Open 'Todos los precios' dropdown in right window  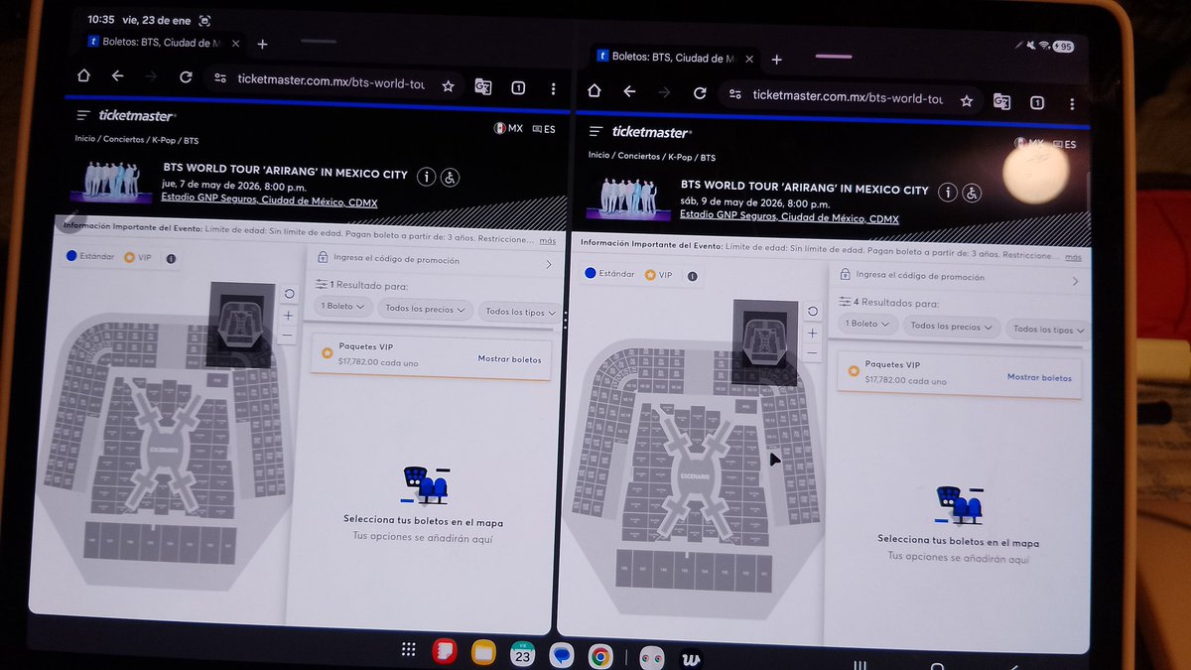click(950, 327)
